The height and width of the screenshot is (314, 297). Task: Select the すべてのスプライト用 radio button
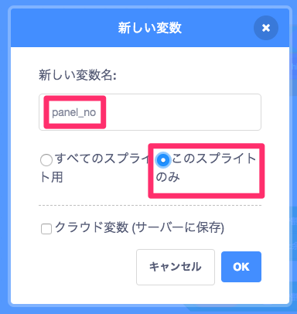(x=46, y=160)
